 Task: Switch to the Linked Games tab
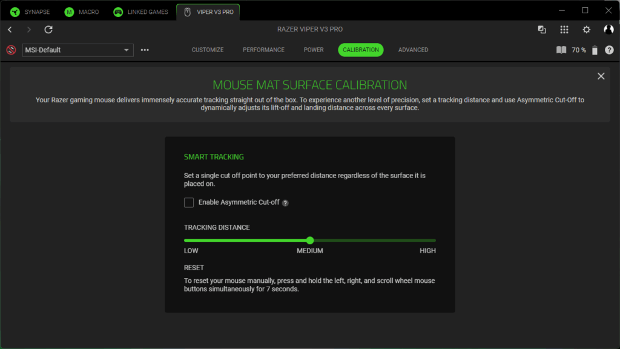[x=142, y=12]
